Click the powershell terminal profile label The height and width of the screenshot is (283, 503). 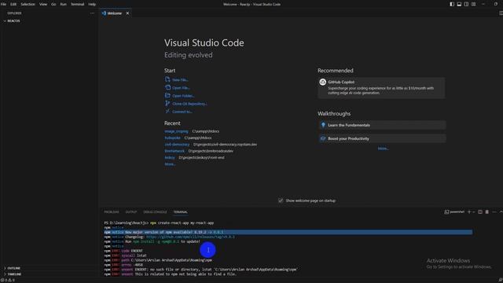point(454,211)
